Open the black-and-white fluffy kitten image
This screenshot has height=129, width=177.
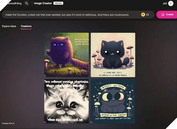[67, 101]
